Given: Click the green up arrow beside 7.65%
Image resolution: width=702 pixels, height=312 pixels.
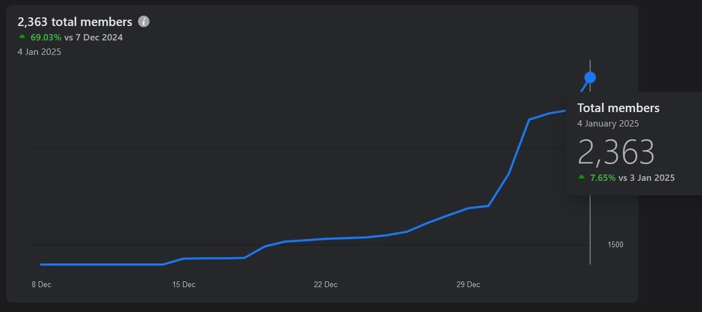Looking at the screenshot, I should pos(581,177).
